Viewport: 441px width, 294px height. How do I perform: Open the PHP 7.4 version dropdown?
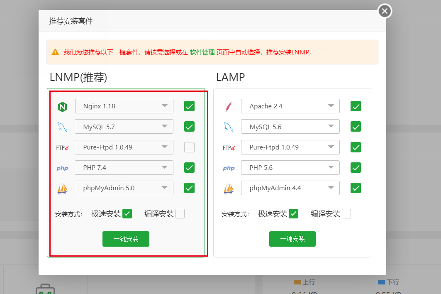(x=124, y=168)
